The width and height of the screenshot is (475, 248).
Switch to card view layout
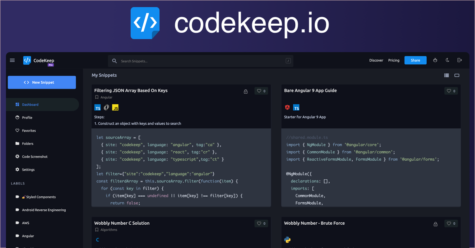(x=457, y=75)
